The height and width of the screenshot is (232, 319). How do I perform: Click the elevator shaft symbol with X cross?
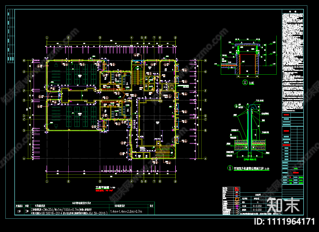(x=171, y=87)
